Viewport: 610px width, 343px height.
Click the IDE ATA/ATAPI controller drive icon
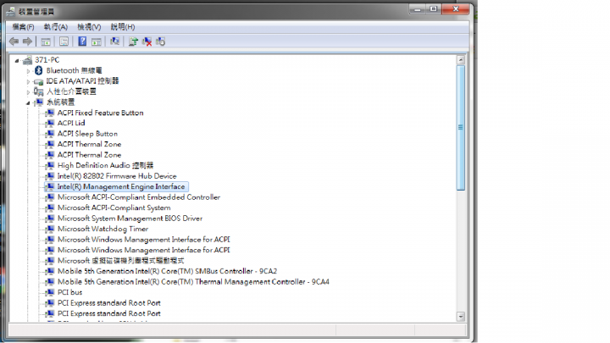(x=38, y=81)
